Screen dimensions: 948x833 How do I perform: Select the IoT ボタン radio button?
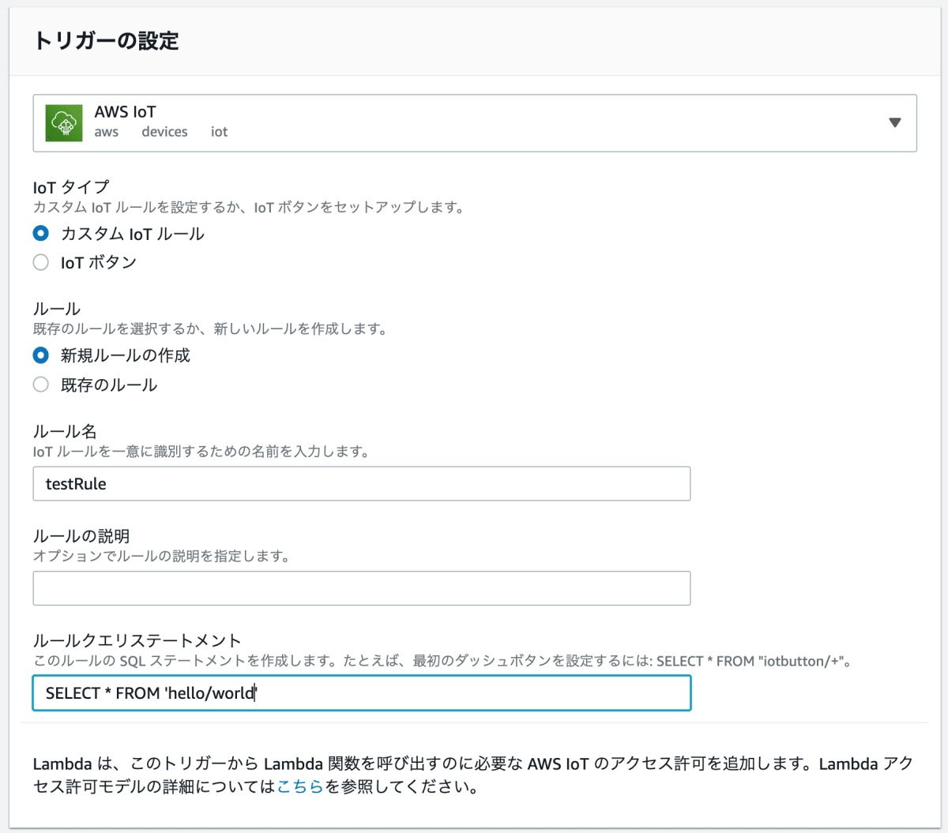coord(41,262)
